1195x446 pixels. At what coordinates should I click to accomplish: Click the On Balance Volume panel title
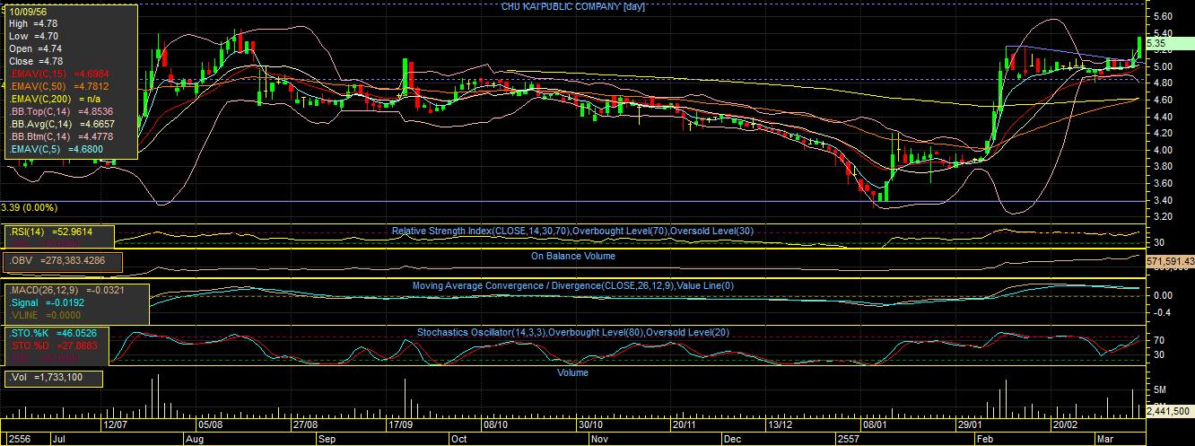pyautogui.click(x=572, y=256)
